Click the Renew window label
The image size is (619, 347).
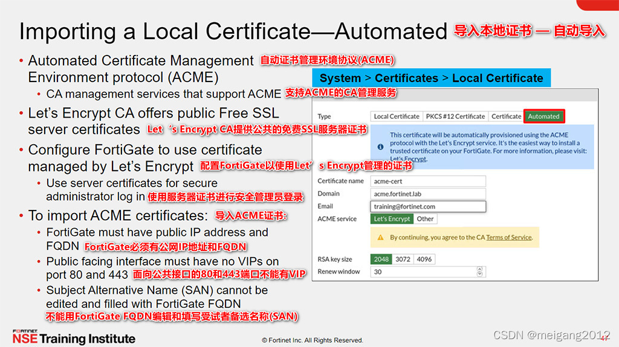coord(339,272)
